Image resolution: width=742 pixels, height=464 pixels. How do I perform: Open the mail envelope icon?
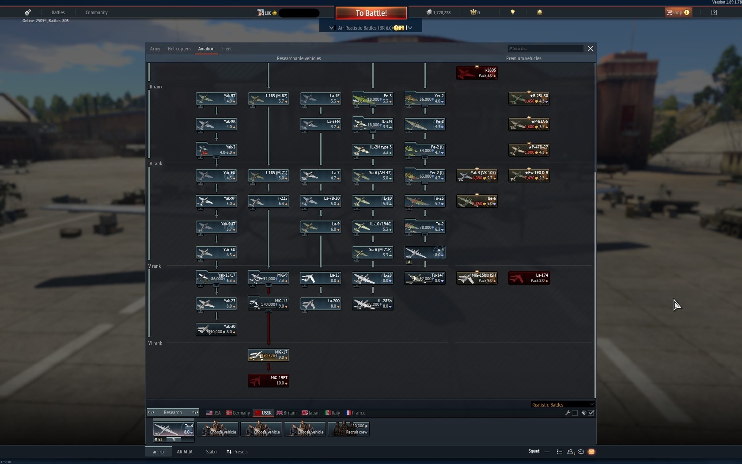[x=591, y=452]
